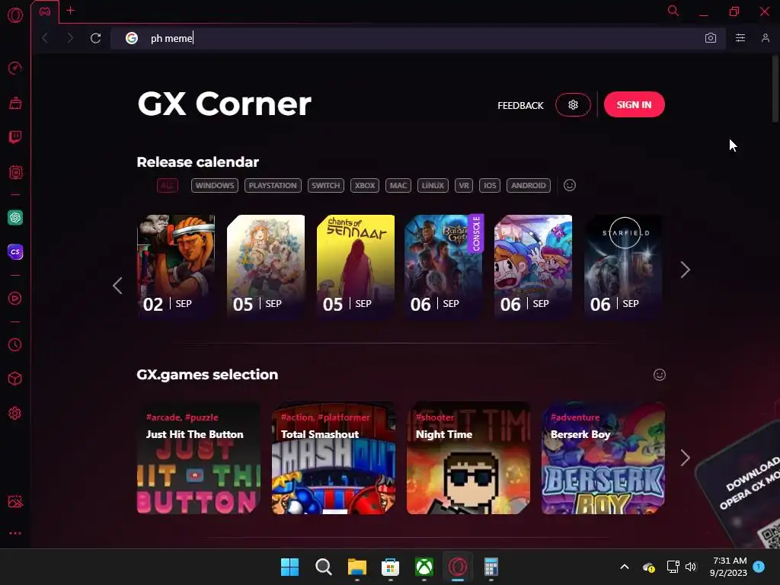Open Baldur's Gate console release card
Image resolution: width=780 pixels, height=585 pixels.
[x=444, y=267]
